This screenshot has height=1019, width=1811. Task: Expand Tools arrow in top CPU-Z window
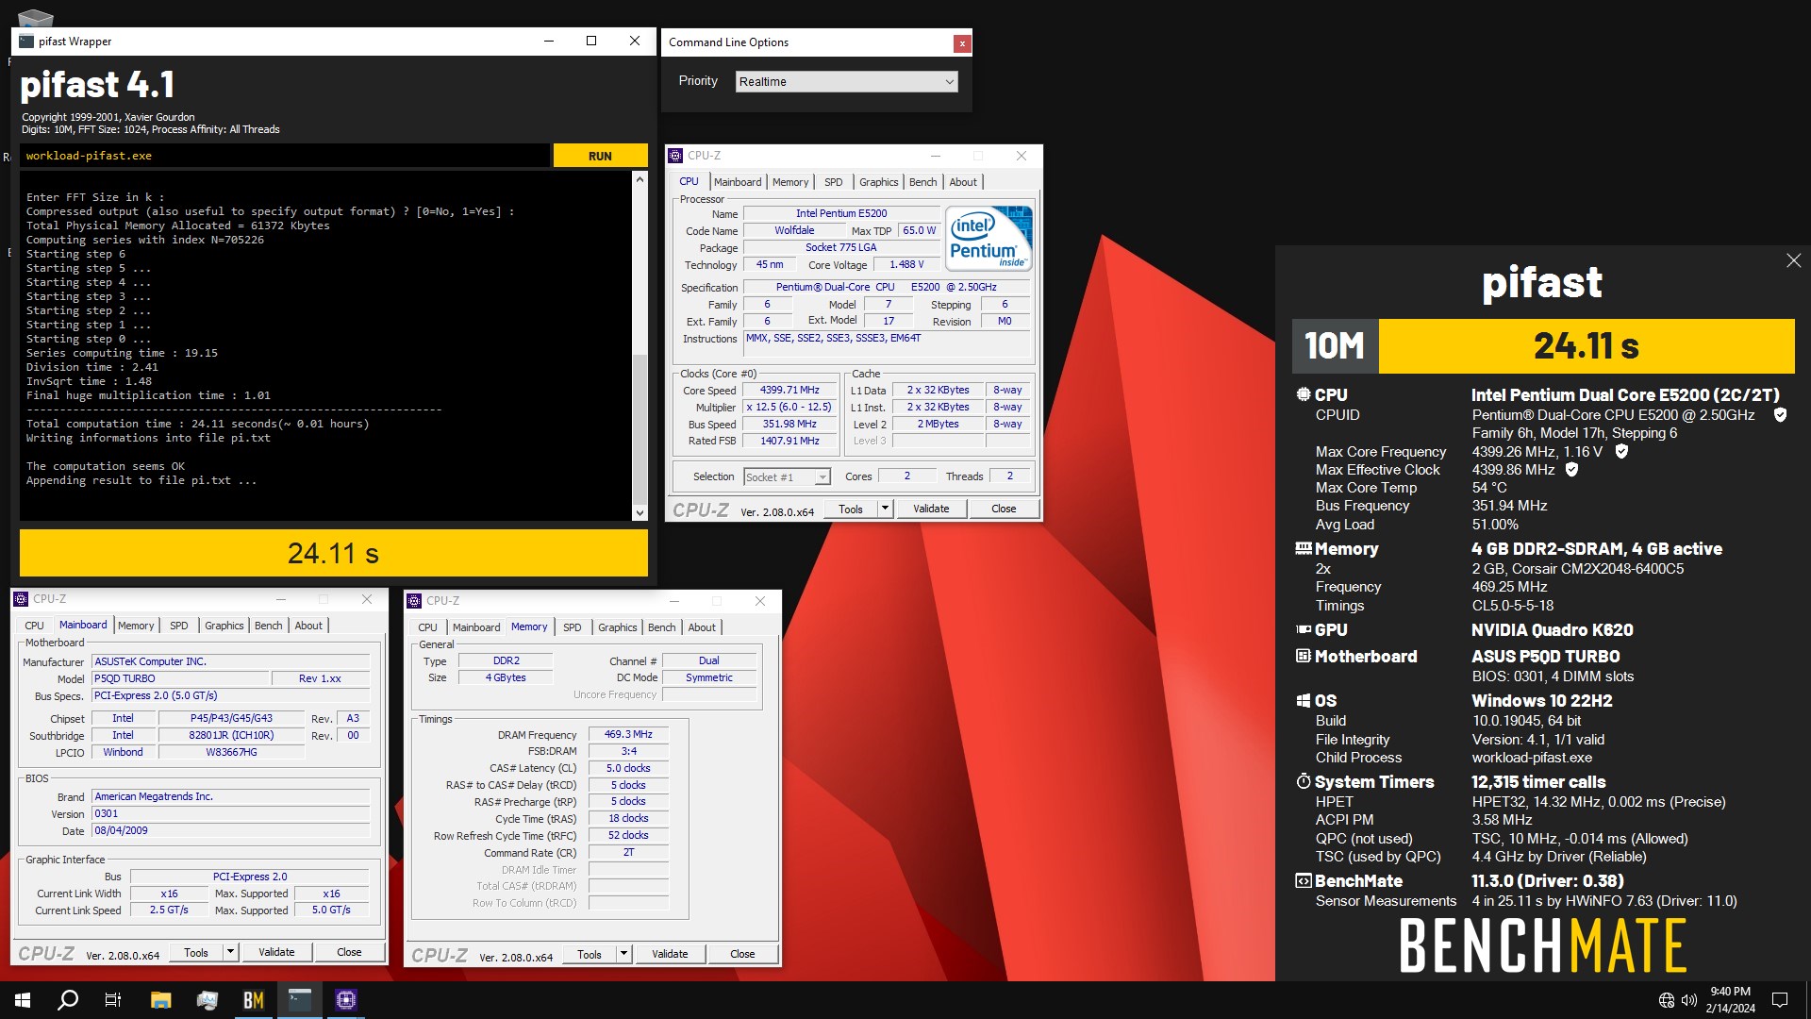pyautogui.click(x=885, y=509)
